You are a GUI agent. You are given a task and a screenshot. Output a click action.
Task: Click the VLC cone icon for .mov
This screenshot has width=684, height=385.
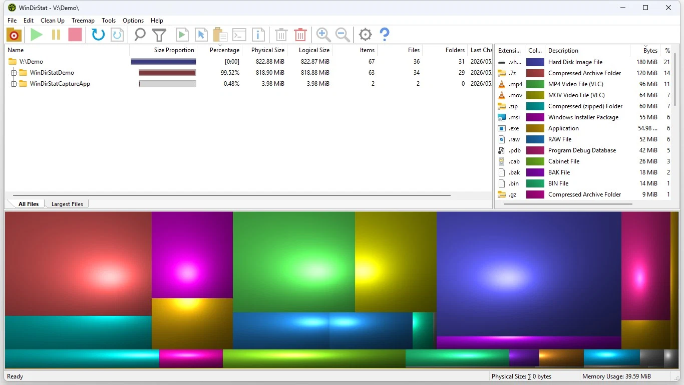point(502,95)
